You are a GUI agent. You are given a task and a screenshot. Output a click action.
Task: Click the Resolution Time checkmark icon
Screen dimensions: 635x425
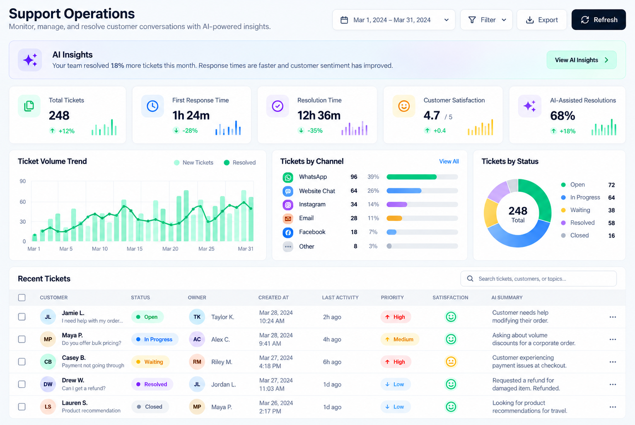point(278,106)
